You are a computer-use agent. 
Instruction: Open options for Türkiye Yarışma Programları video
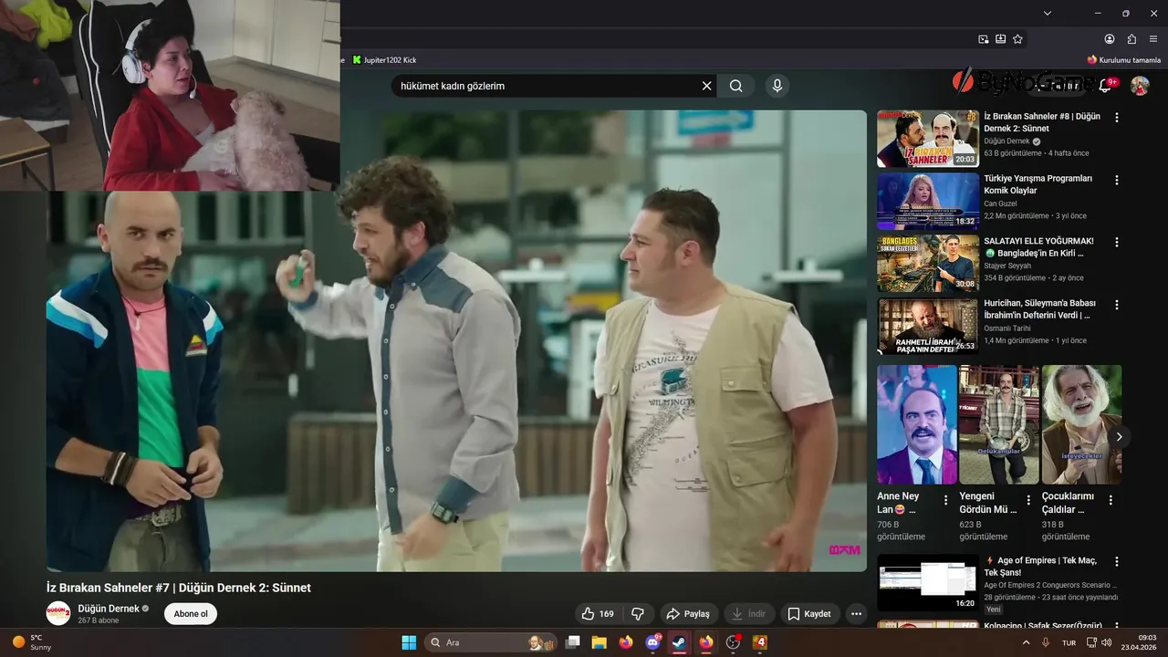1116,180
